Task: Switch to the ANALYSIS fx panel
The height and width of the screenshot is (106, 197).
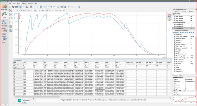Action: pos(4,23)
